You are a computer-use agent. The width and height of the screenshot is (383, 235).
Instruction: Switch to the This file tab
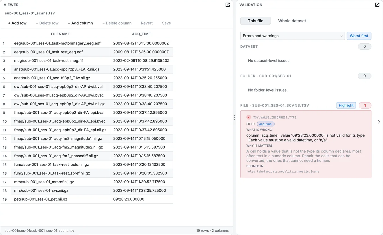[x=256, y=21]
